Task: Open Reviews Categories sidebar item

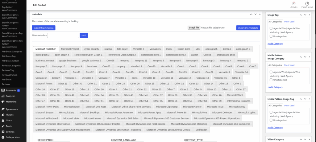Action: [x=11, y=65]
